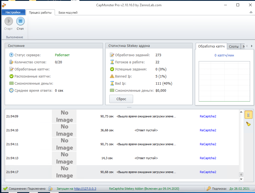255x193 pixels.
Task: Click the 0/20 slots value
Action: [x=58, y=62]
